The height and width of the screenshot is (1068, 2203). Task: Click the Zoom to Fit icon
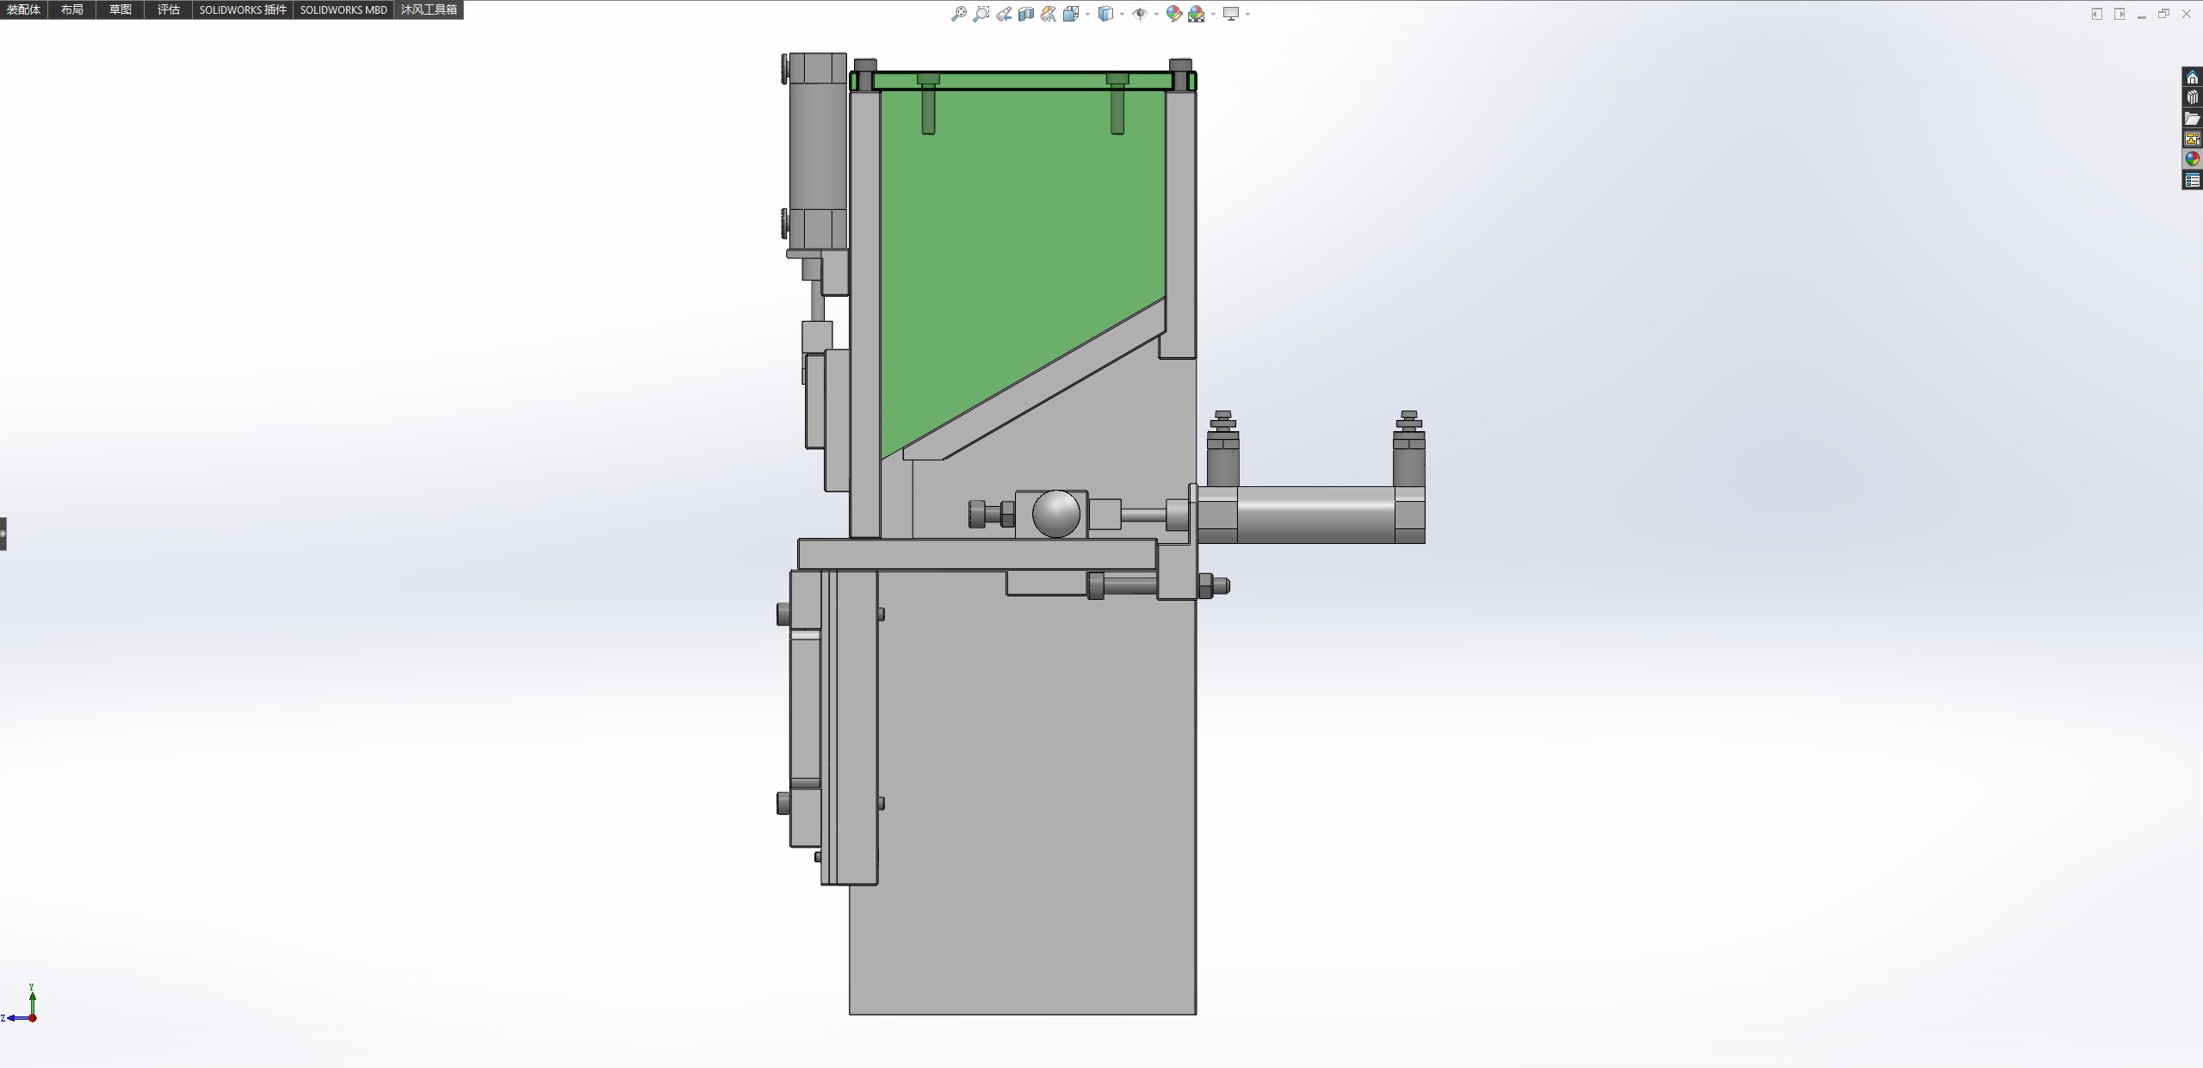point(958,14)
